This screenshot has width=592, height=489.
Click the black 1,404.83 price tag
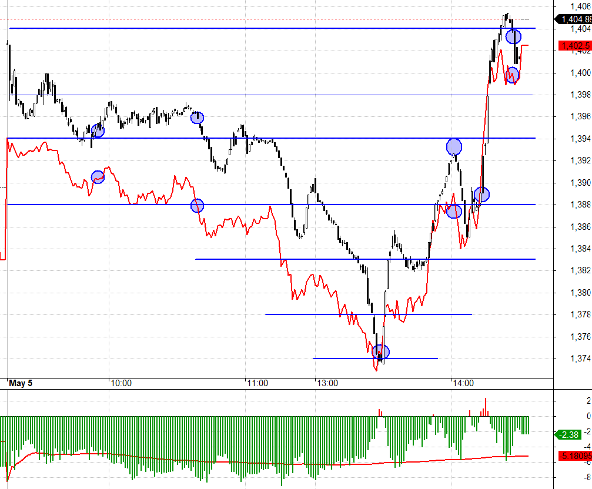point(575,19)
